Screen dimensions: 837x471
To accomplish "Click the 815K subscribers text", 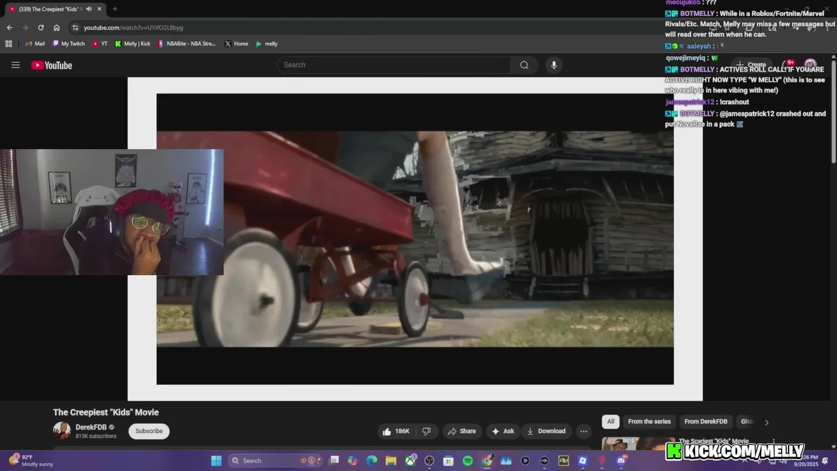I will [x=95, y=436].
